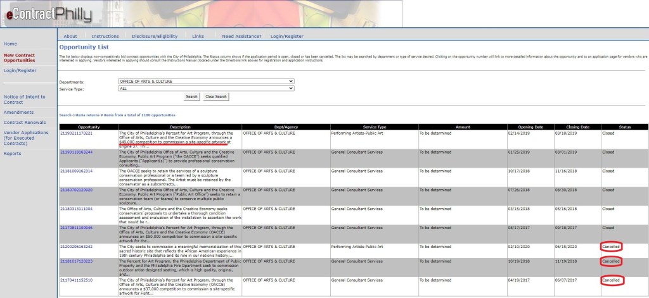Open New Contract Opportunities in sidebar
This screenshot has width=649, height=298.
point(20,58)
